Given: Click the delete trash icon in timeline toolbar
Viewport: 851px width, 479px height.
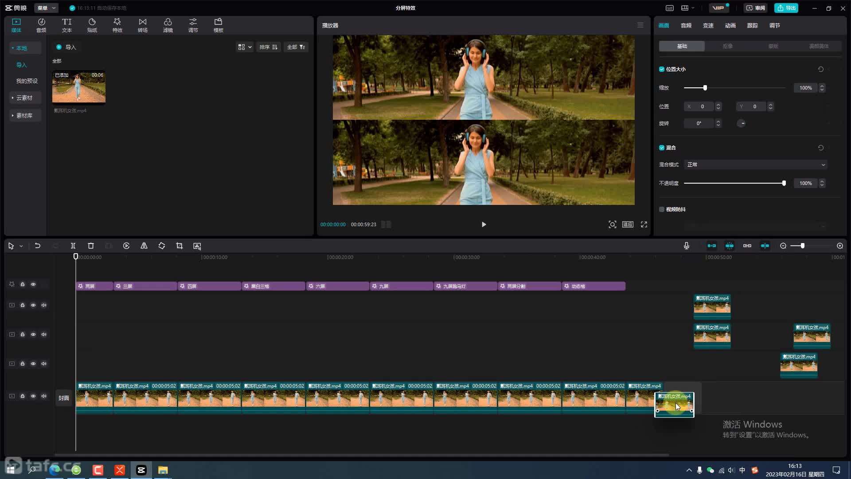Looking at the screenshot, I should (91, 246).
